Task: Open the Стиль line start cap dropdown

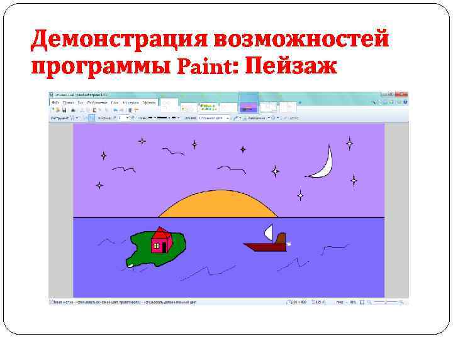Action: [152, 118]
